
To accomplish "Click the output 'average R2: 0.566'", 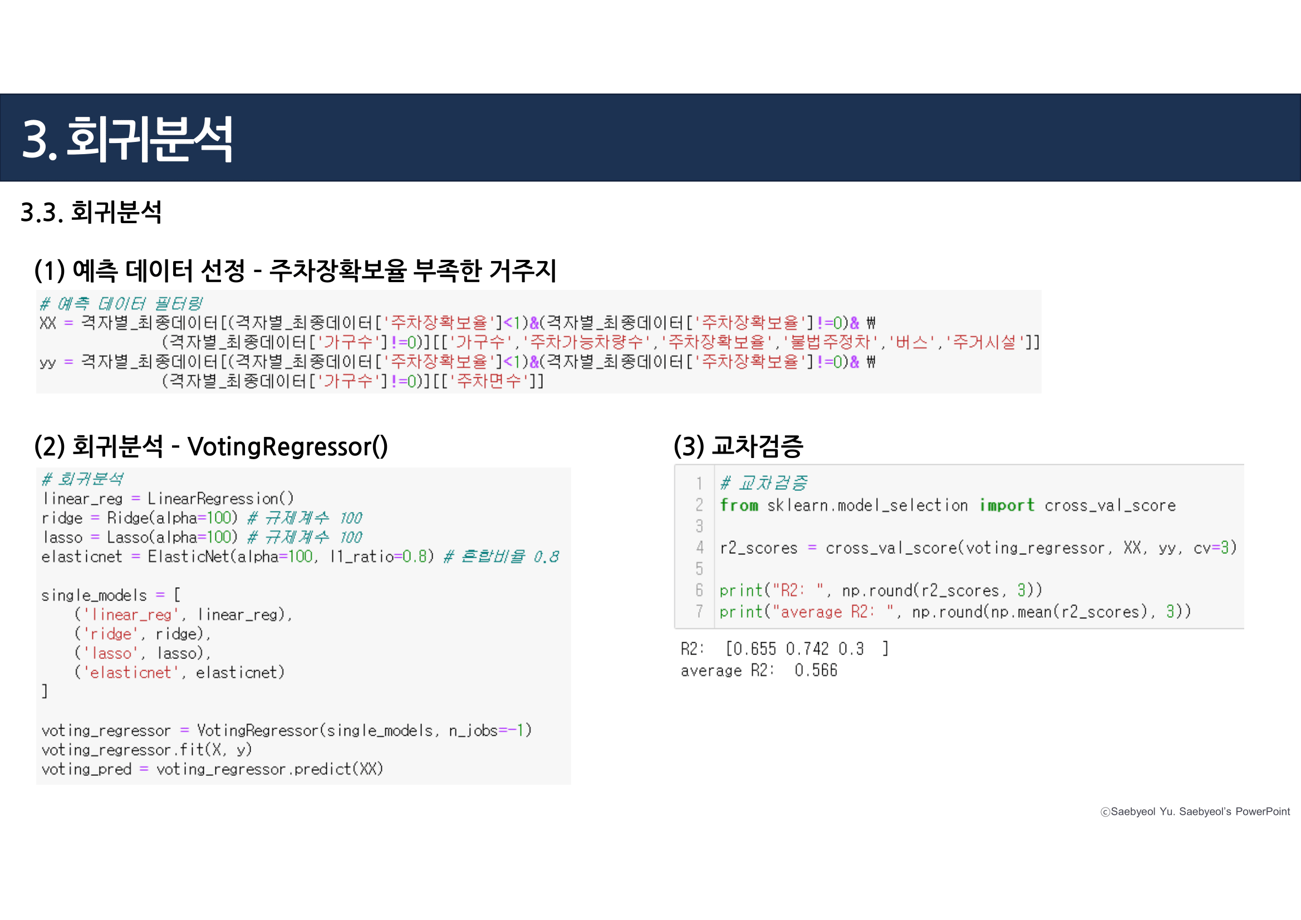I will click(x=759, y=671).
